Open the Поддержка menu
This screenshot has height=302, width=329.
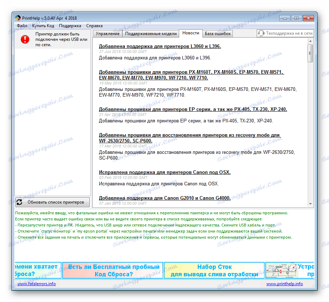tap(70, 26)
